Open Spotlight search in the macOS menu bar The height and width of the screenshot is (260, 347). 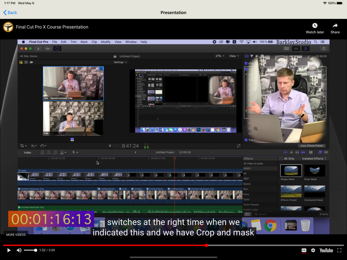(x=315, y=42)
